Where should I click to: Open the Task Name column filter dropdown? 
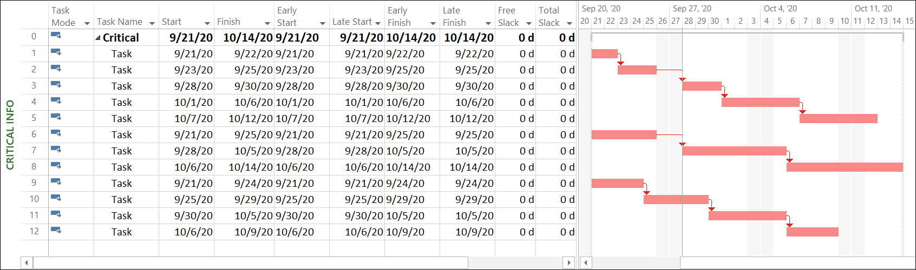pos(151,23)
